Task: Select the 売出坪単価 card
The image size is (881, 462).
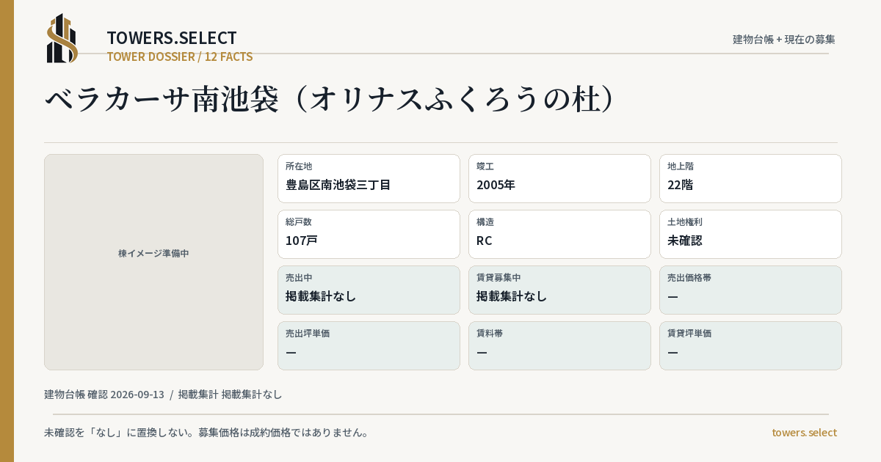Action: pos(369,345)
